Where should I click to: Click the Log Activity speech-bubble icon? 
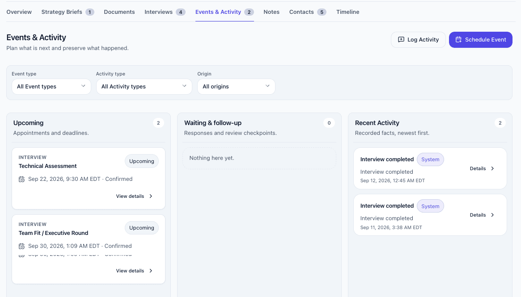click(x=401, y=39)
